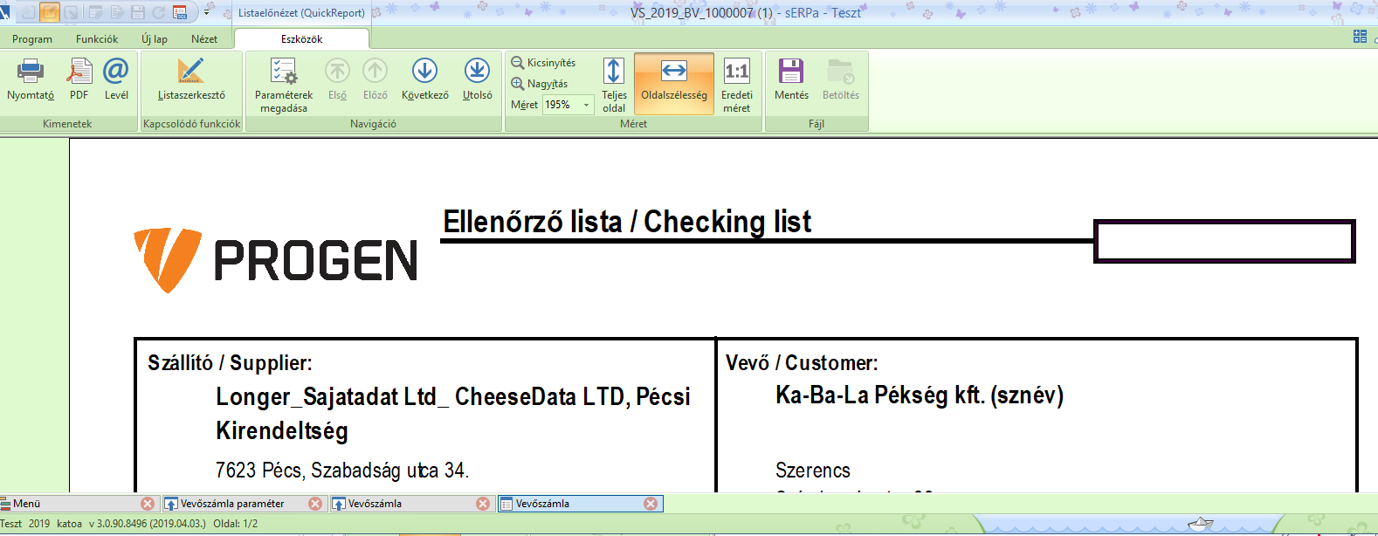Open Paraméterek megadása settings
The image size is (1378, 536).
(x=284, y=86)
